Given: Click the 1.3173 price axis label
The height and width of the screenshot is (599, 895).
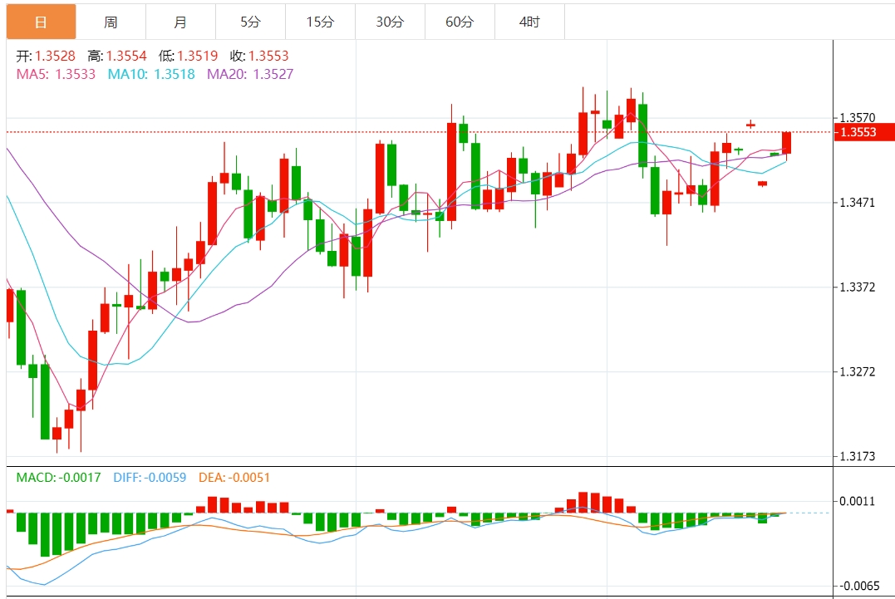Looking at the screenshot, I should [x=858, y=456].
